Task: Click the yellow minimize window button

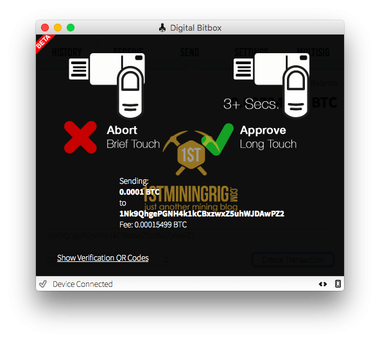Action: click(x=58, y=28)
